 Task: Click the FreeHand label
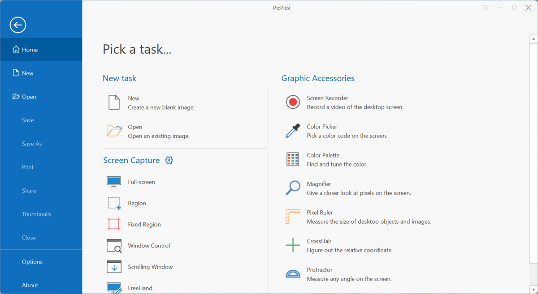coord(140,288)
